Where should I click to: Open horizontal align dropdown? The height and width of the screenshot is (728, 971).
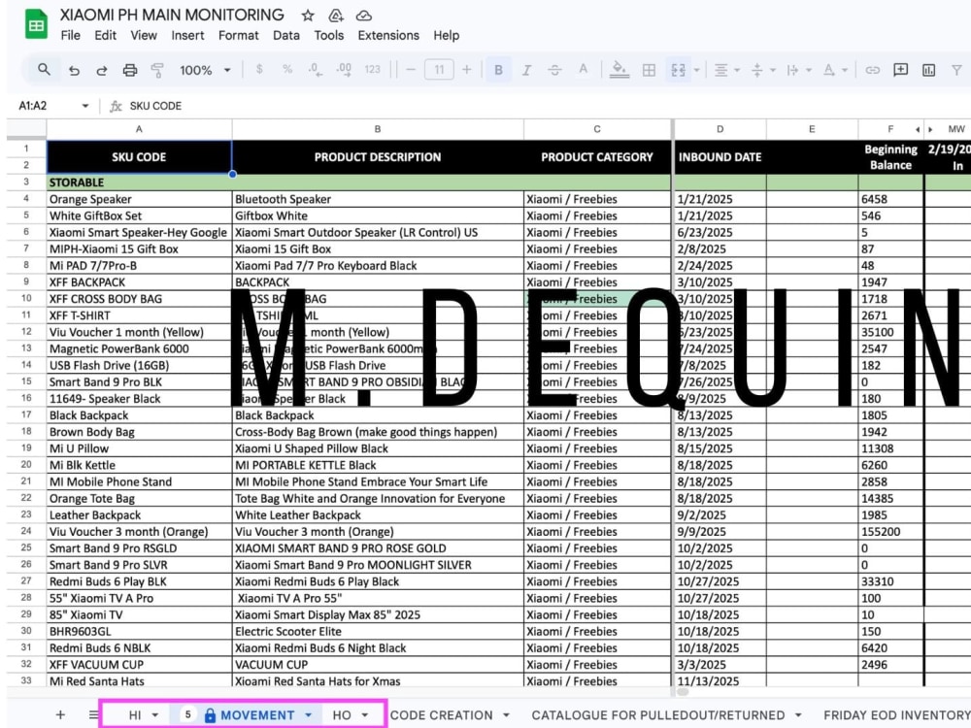tap(727, 70)
